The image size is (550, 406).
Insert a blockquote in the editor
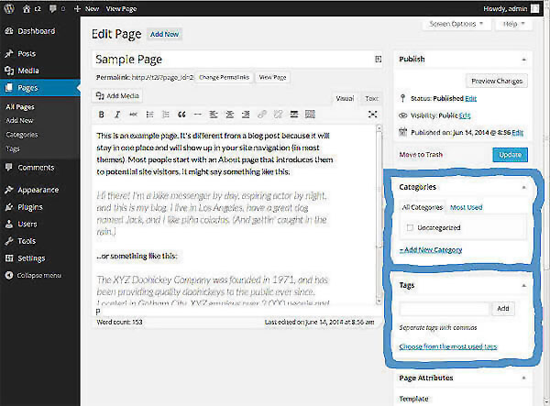tap(181, 115)
